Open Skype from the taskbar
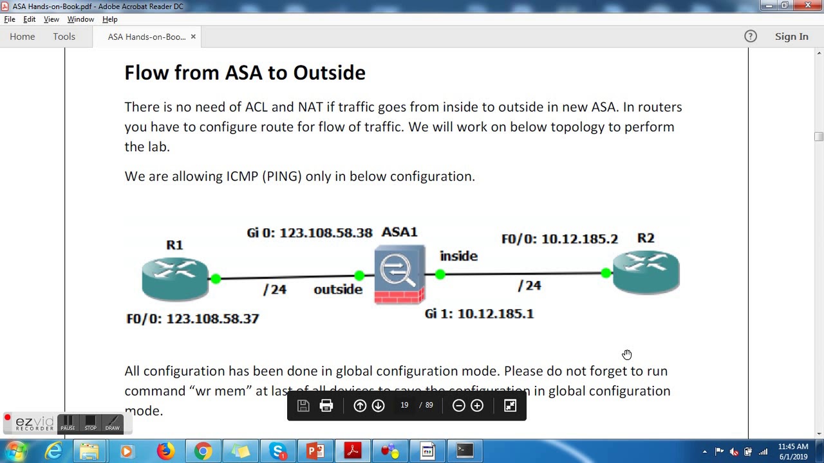Screen dimensions: 824x463 pos(278,451)
